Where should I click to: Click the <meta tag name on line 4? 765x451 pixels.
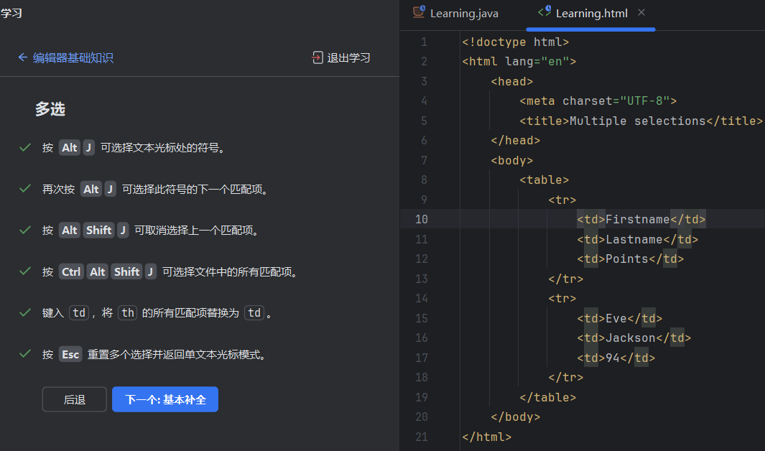coord(537,101)
